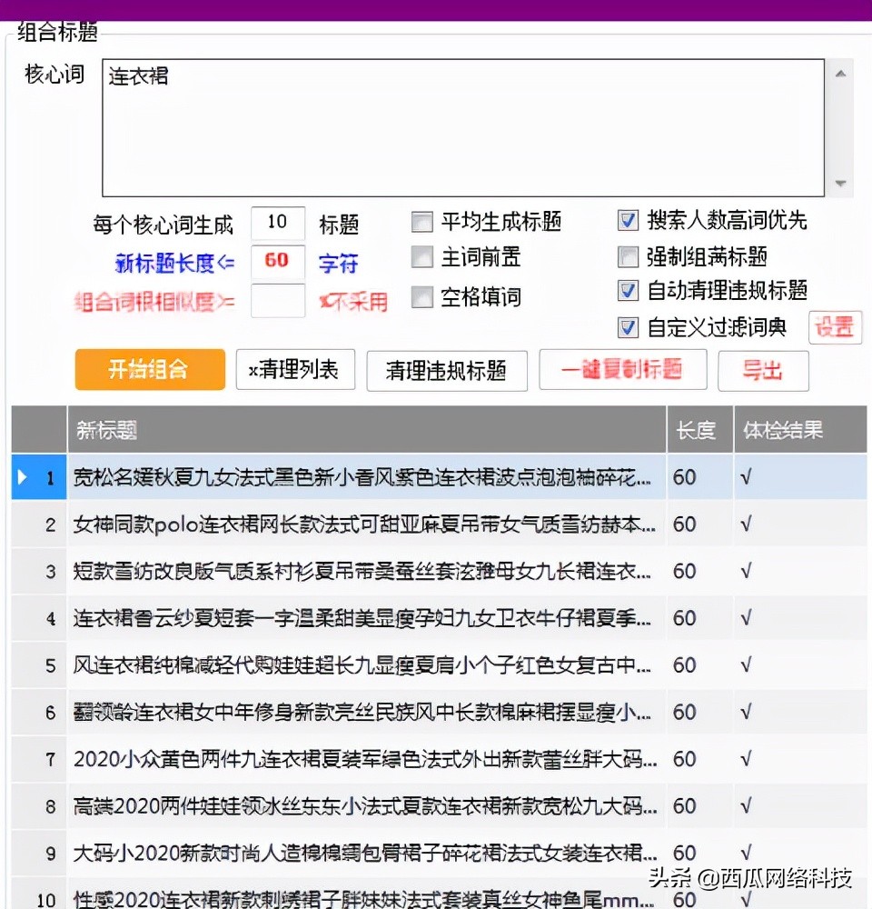Focus the titles-per-keyword field showing 10
The image size is (872, 909).
[x=278, y=222]
